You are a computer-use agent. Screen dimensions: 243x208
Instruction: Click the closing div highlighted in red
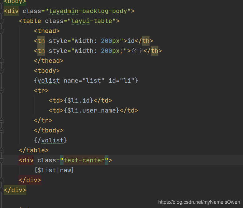[30, 180]
